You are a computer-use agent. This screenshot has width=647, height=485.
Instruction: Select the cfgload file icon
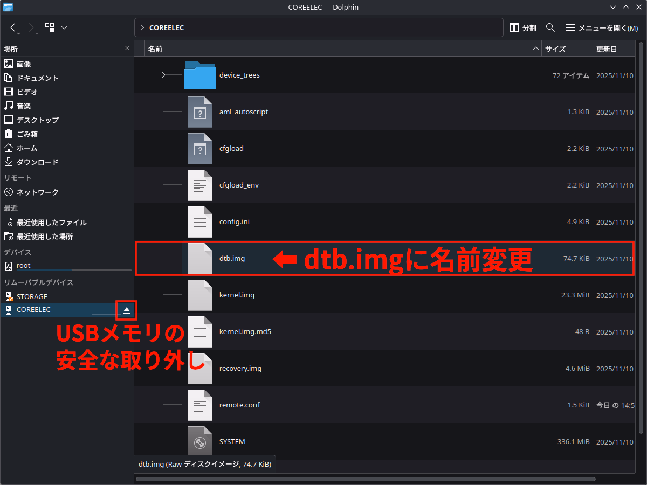tap(199, 148)
